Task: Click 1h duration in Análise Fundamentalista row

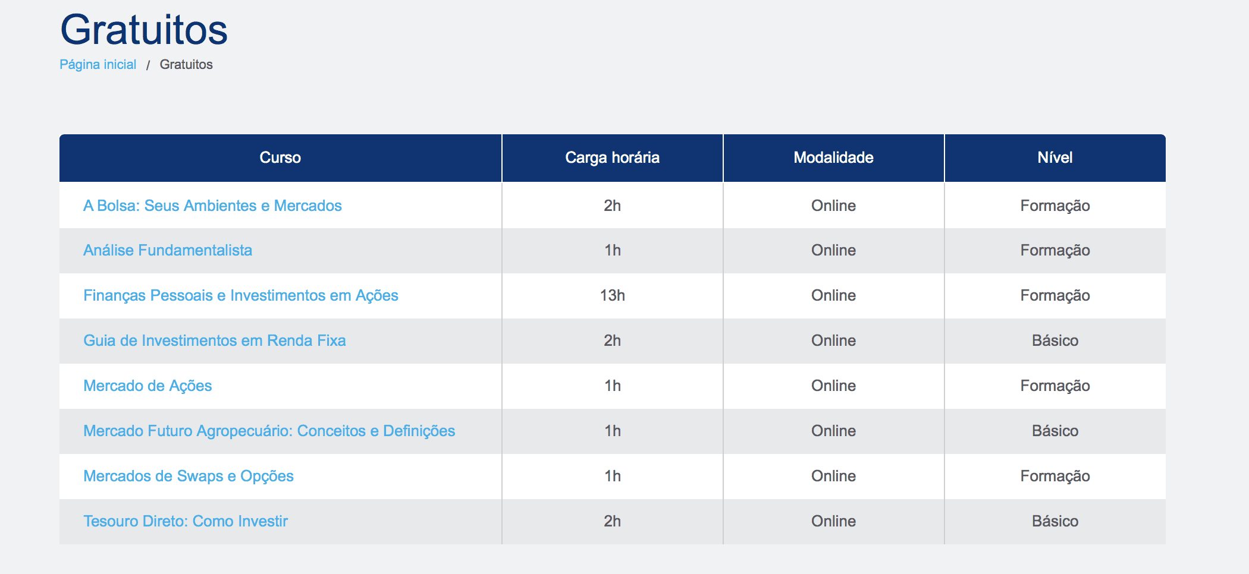Action: pyautogui.click(x=613, y=250)
